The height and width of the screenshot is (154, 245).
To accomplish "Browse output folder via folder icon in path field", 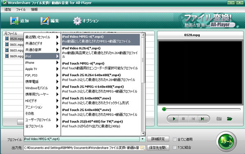I will pos(142,147).
